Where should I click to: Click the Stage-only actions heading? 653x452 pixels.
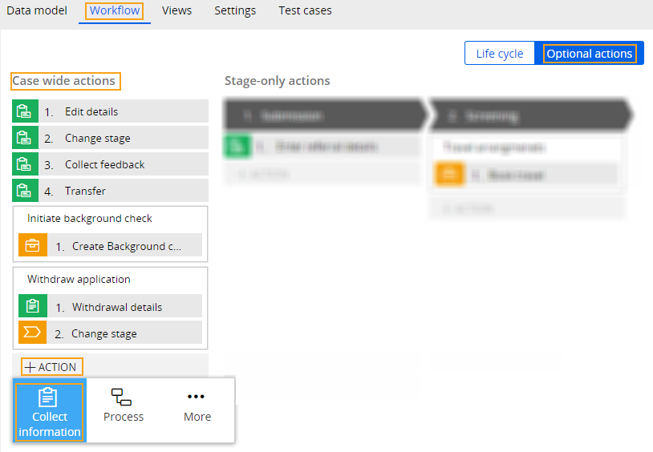coord(278,81)
